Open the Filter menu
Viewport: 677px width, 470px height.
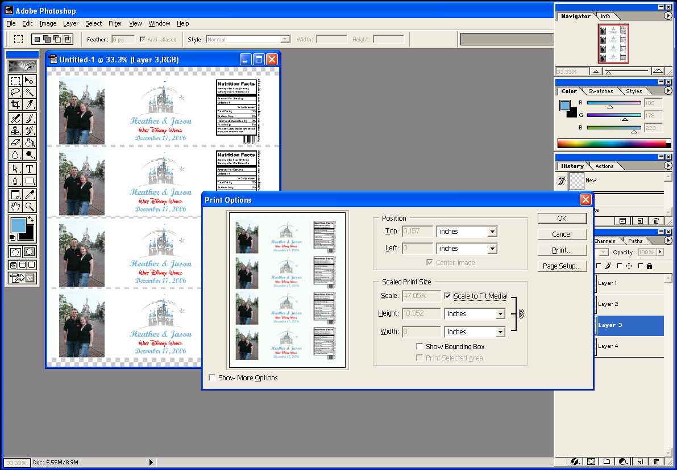click(x=115, y=23)
